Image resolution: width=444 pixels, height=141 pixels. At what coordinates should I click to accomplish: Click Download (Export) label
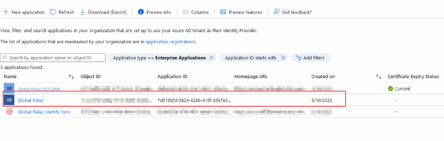click(107, 12)
